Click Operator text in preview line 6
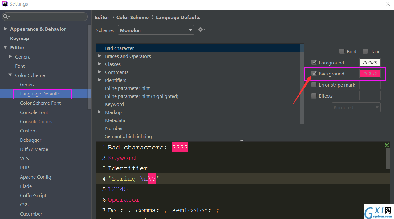The image size is (394, 219). pyautogui.click(x=124, y=200)
